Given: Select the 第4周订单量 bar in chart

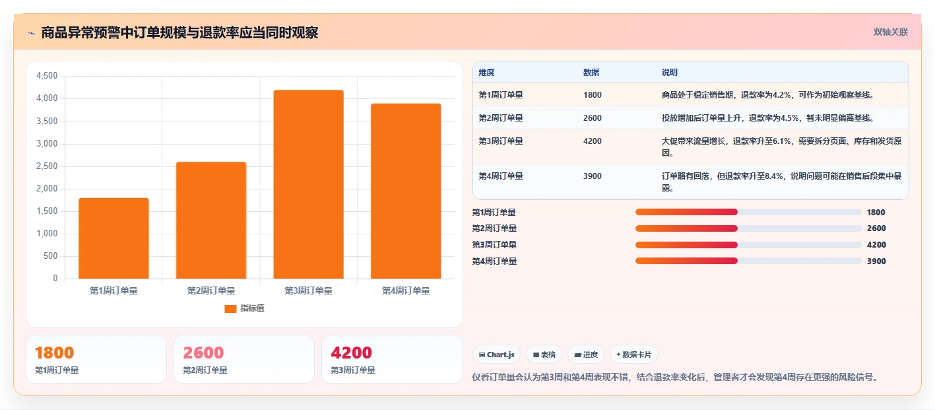Looking at the screenshot, I should 406,191.
